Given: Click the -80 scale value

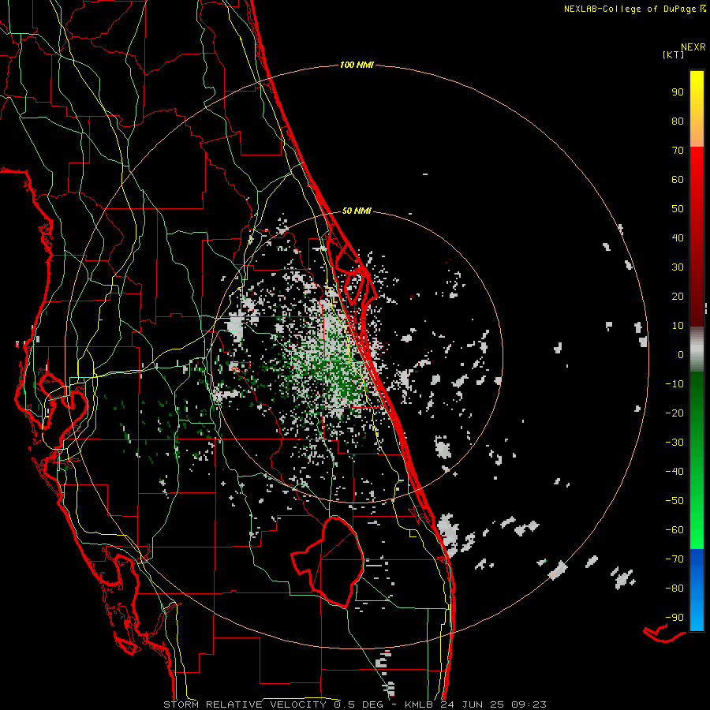Looking at the screenshot, I should (x=674, y=589).
